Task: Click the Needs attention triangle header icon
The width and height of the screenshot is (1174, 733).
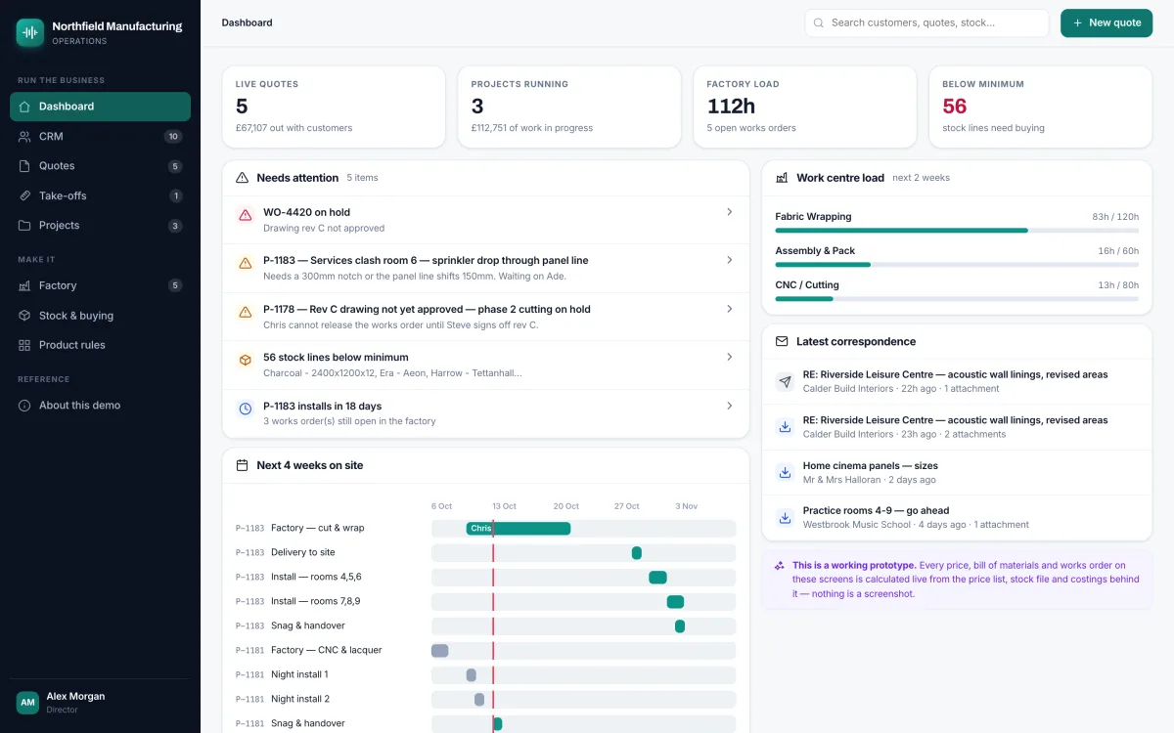Action: [242, 178]
